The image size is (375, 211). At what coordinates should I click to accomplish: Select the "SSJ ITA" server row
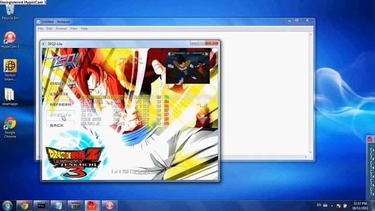pyautogui.click(x=125, y=115)
